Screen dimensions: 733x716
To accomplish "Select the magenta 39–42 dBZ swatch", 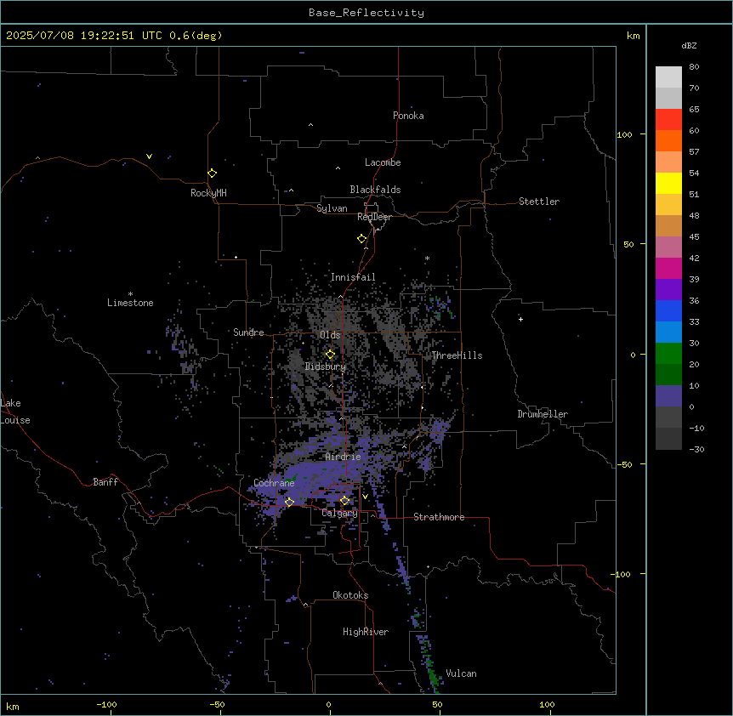I will [668, 268].
